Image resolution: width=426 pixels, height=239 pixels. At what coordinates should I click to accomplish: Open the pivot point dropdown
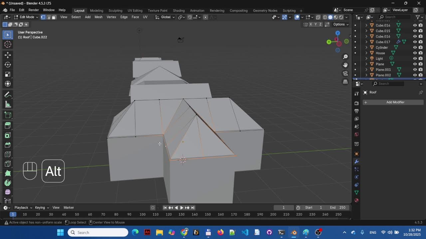(181, 17)
